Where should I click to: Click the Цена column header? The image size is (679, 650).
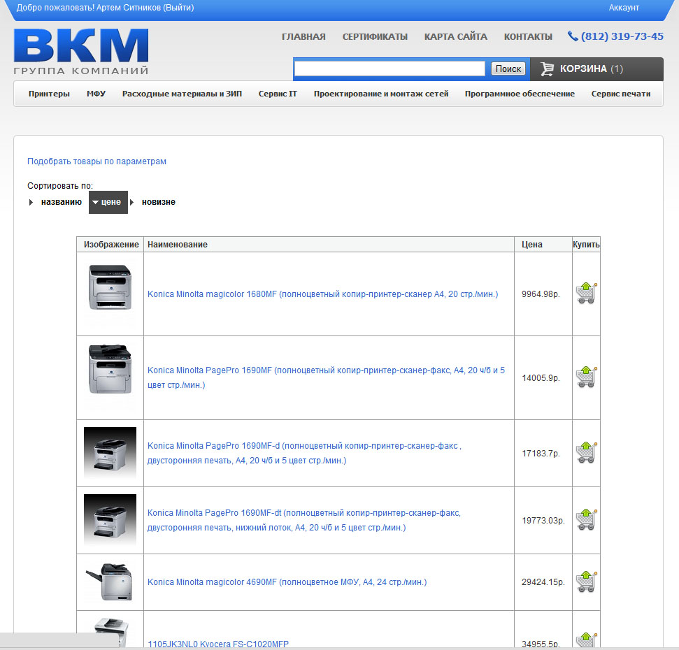pos(531,245)
